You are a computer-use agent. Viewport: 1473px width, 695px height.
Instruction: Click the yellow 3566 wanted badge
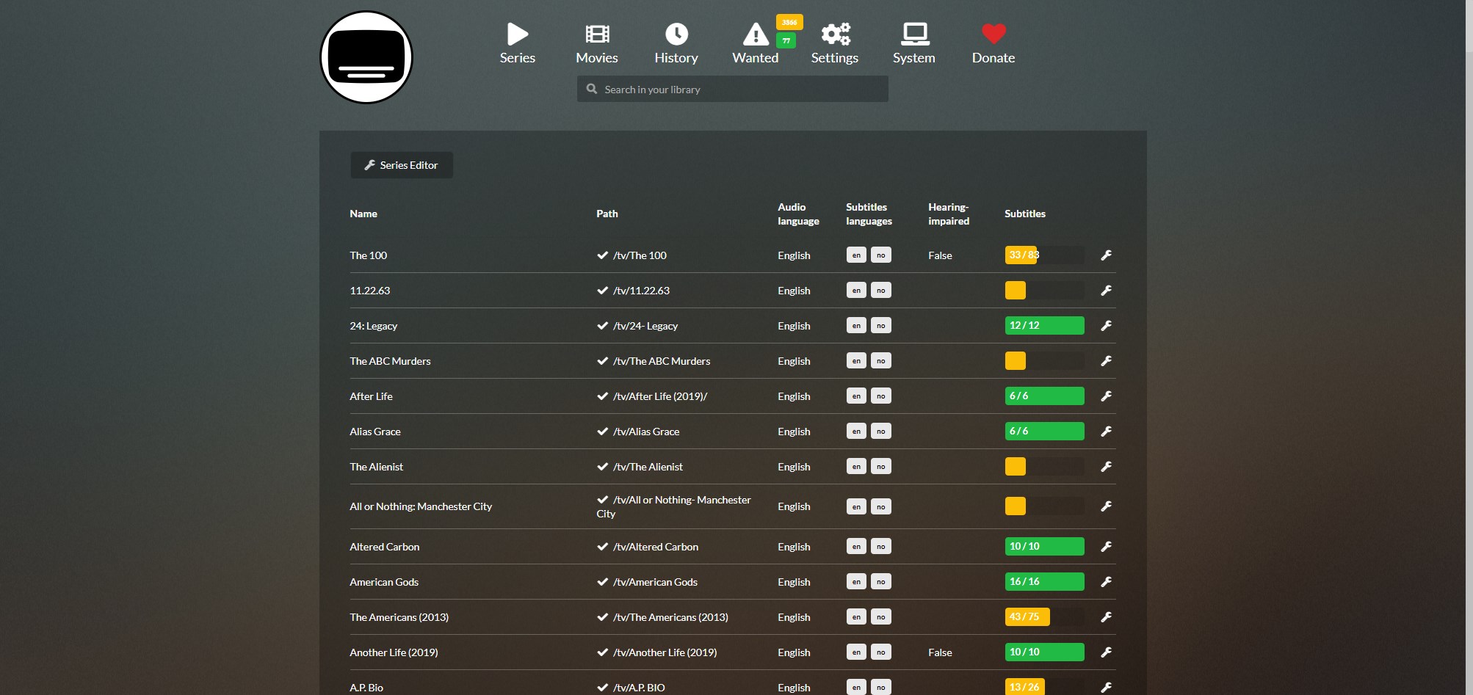pyautogui.click(x=789, y=22)
